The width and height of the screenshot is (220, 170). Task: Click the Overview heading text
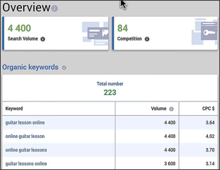[x=27, y=7]
